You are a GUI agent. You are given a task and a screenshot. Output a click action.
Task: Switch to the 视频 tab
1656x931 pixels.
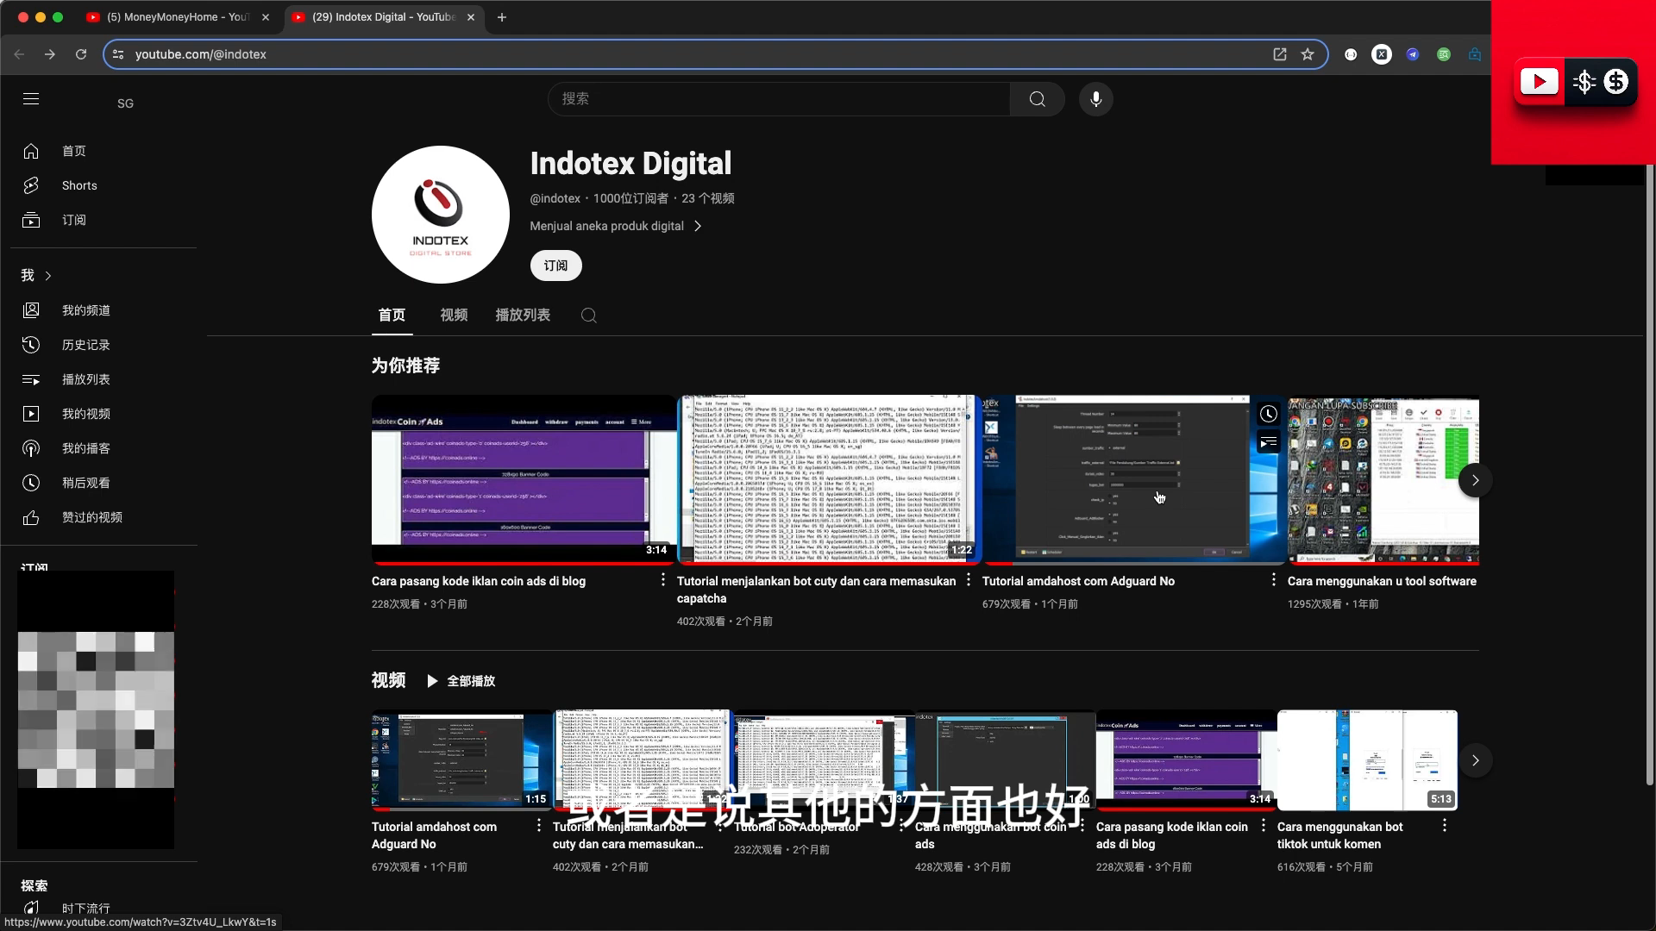(454, 316)
